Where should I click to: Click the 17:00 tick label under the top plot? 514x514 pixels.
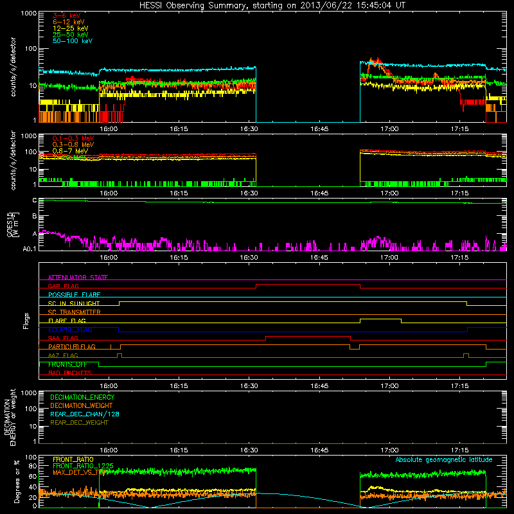tap(389, 129)
